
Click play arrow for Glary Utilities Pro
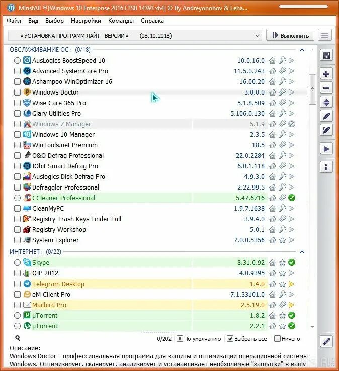point(291,113)
